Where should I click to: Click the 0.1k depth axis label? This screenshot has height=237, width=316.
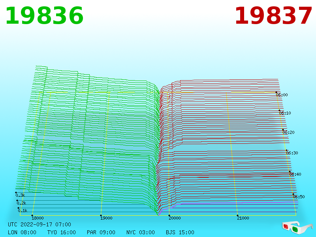coord(23,211)
